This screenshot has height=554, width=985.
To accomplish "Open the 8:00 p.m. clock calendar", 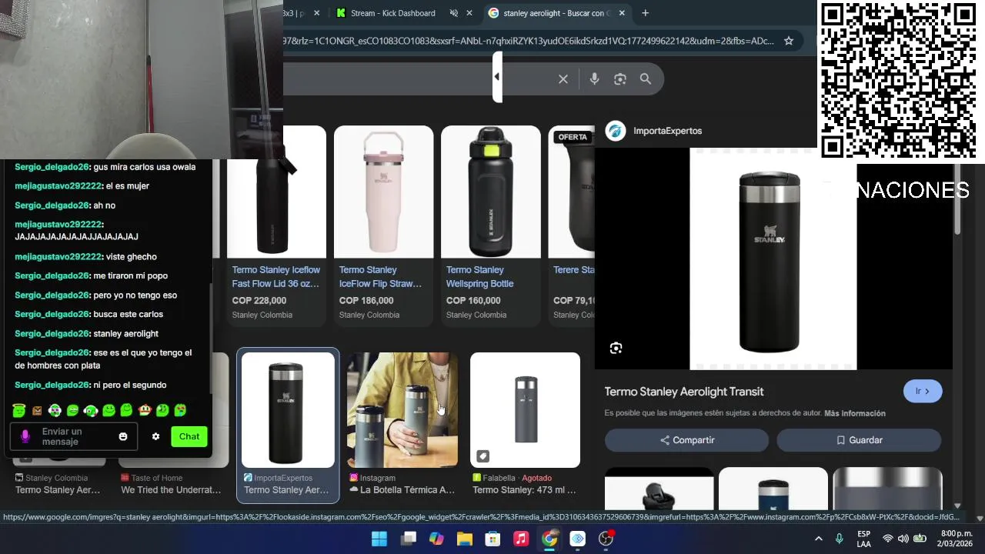I will (957, 539).
